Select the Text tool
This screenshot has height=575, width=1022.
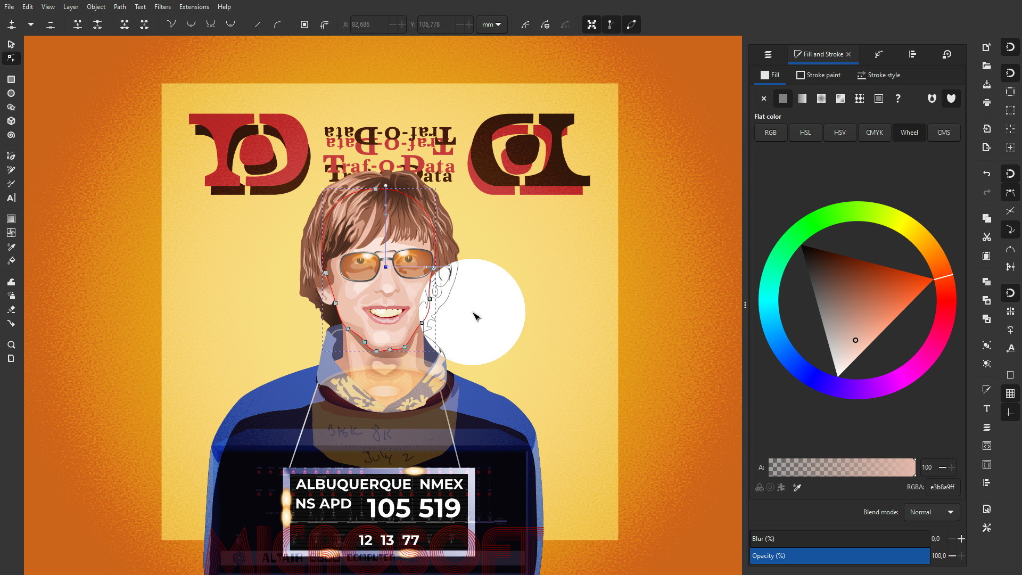pos(11,198)
